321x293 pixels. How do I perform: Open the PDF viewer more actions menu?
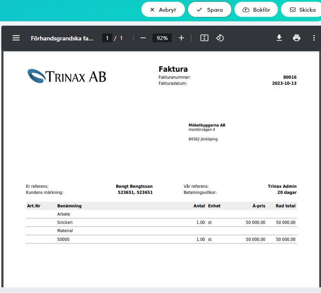tap(314, 38)
